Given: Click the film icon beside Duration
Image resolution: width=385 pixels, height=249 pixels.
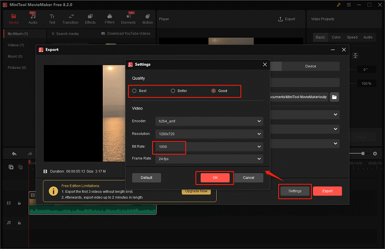Looking at the screenshot, I should [x=45, y=171].
